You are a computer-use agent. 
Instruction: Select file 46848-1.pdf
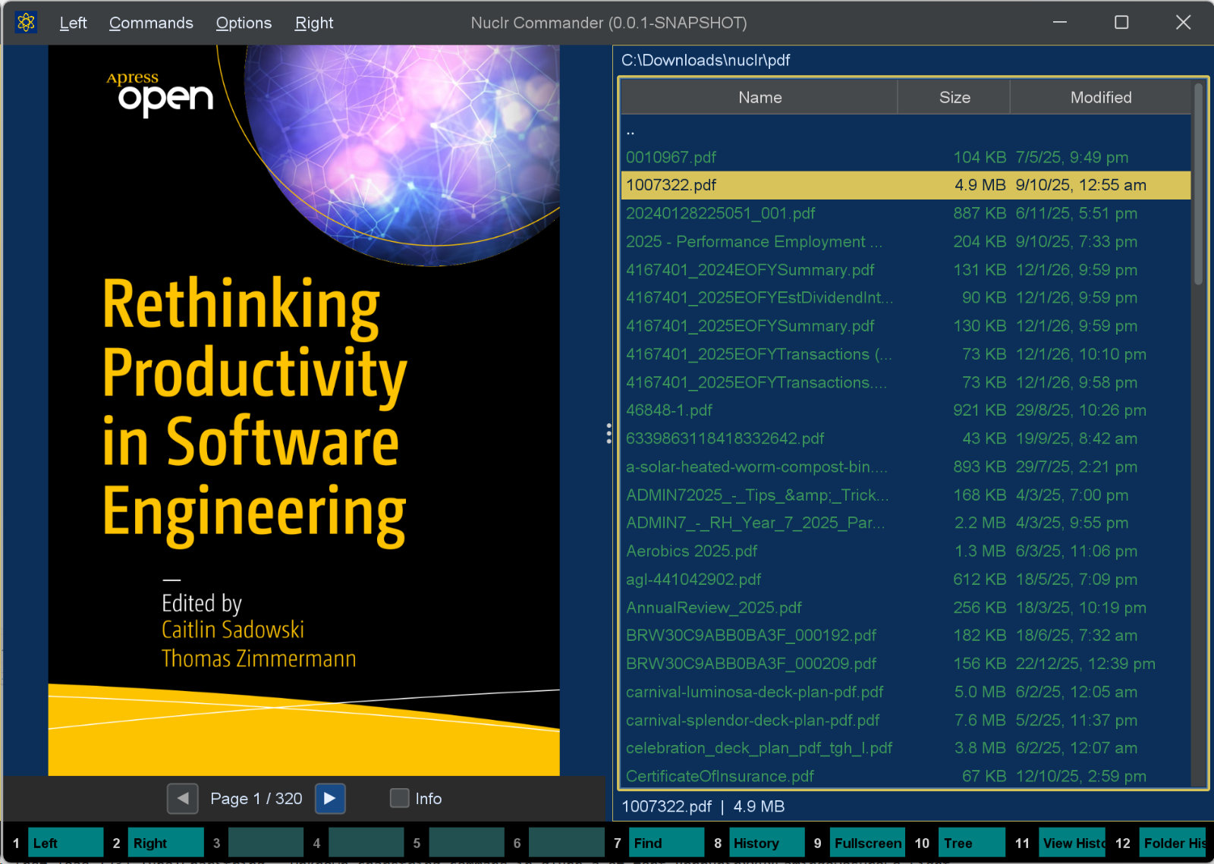[x=906, y=410]
